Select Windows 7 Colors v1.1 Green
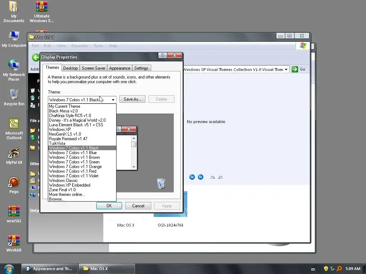Screen dimensions: 366x274 tap(82, 162)
